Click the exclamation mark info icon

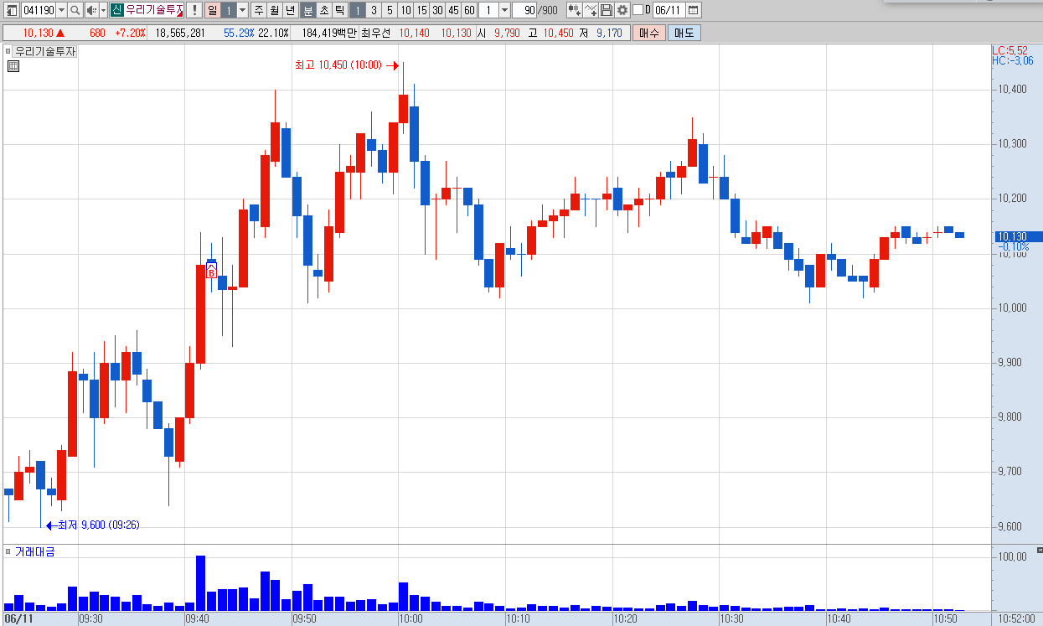point(194,10)
